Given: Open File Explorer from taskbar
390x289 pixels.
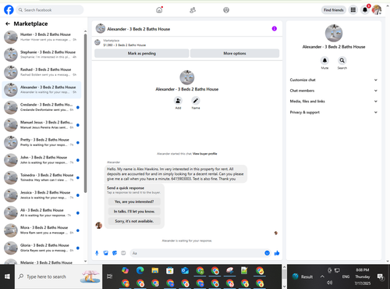Looking at the screenshot, I should click(x=155, y=271).
